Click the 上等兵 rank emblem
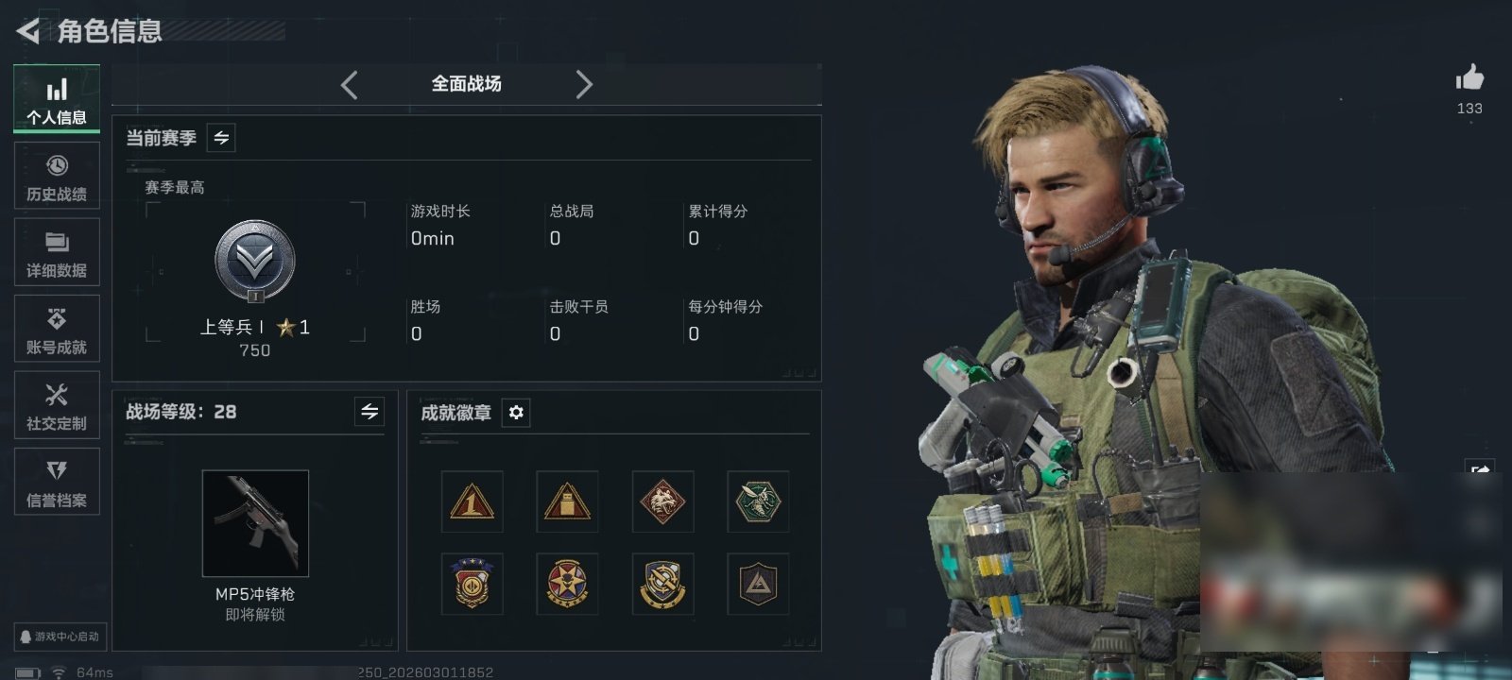This screenshot has height=680, width=1512. click(255, 262)
